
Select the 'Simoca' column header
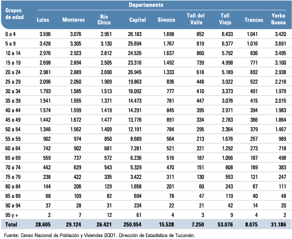point(166,20)
